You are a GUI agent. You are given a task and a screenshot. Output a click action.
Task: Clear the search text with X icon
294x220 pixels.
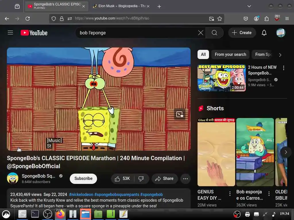click(x=200, y=33)
